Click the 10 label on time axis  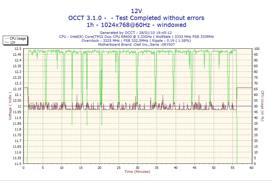tap(62, 168)
